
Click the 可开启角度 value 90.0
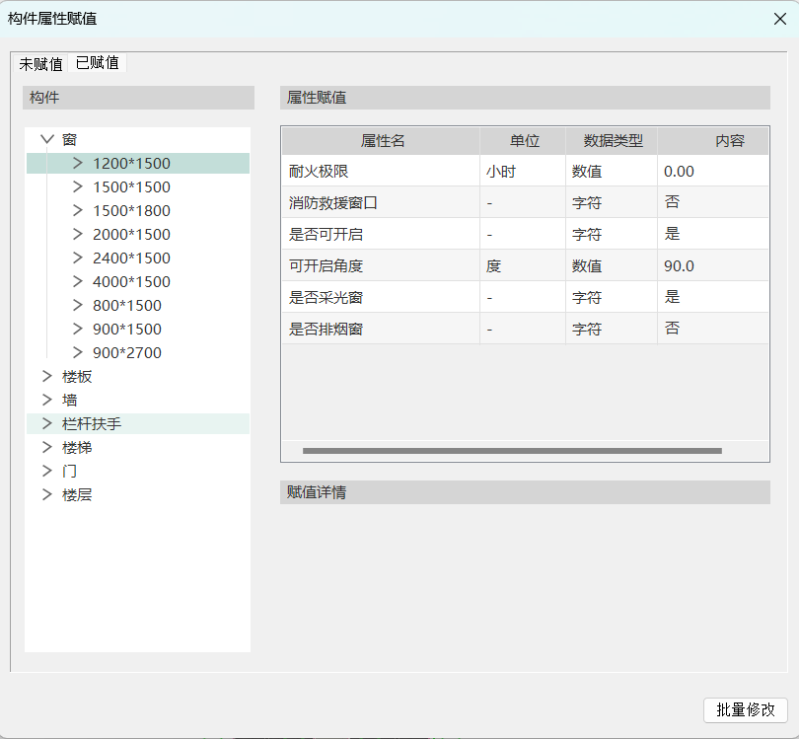point(679,265)
